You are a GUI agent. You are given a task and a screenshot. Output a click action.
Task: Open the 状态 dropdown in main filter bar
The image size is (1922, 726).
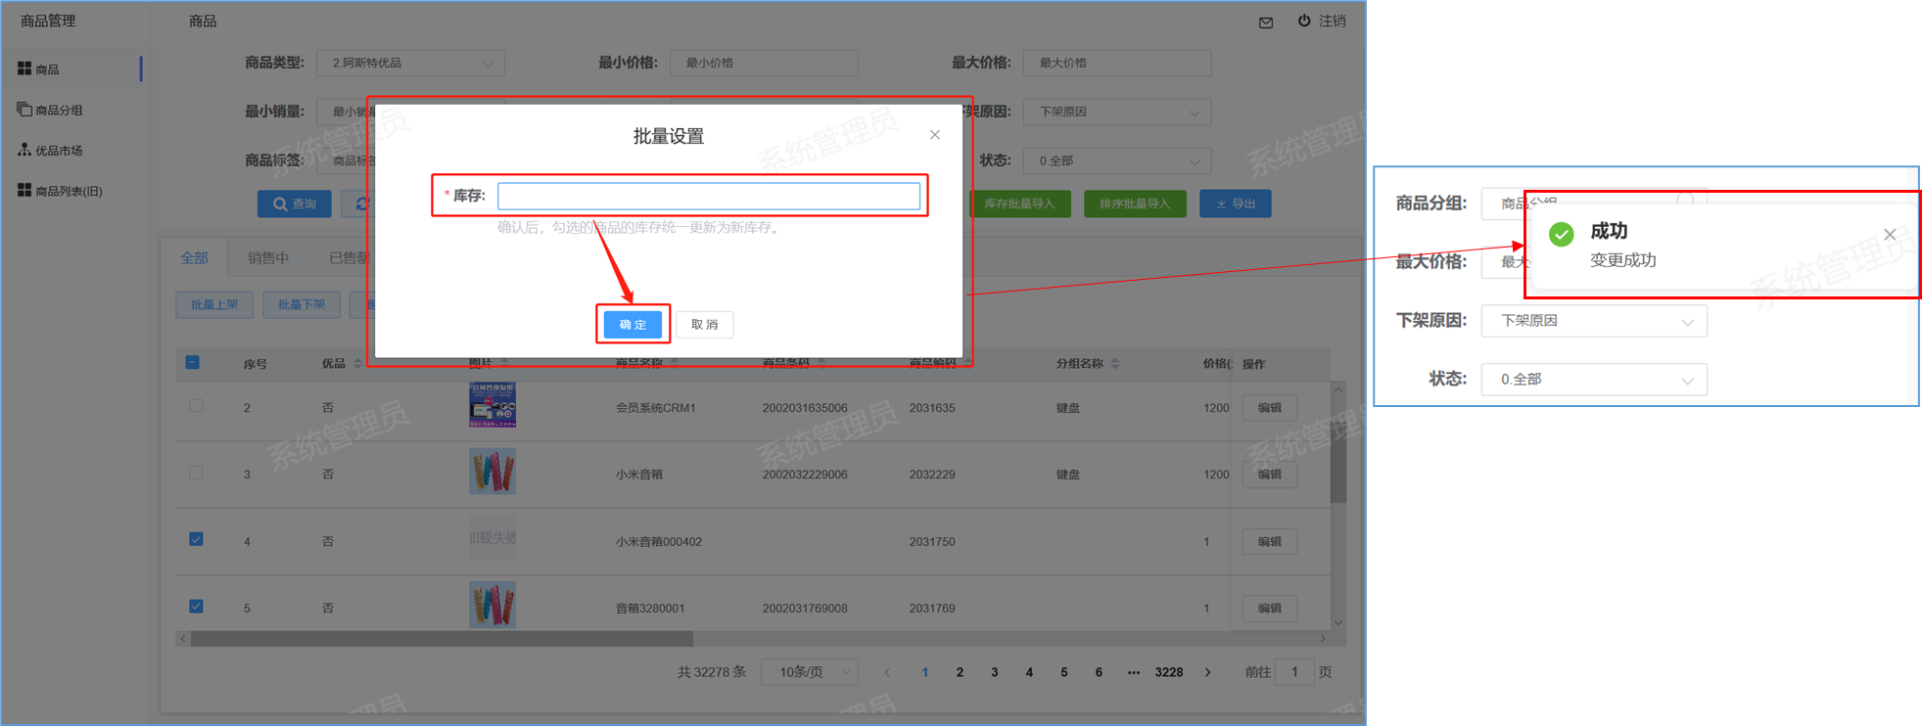tap(1117, 160)
